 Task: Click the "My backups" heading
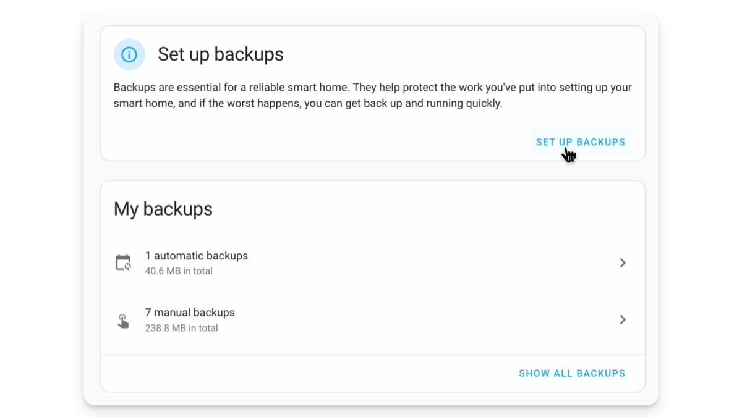tap(163, 209)
